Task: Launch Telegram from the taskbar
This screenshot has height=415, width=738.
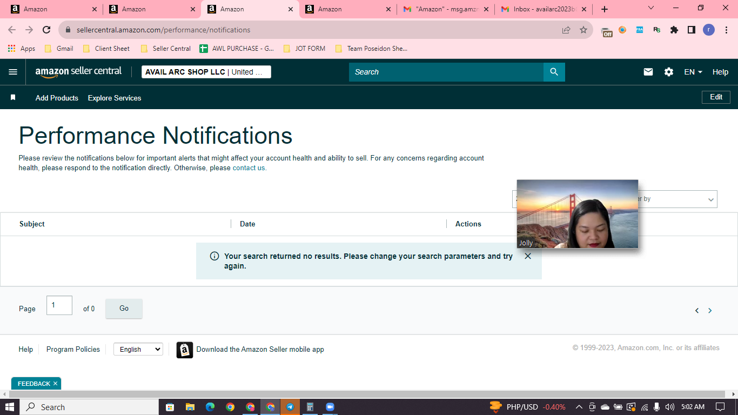Action: [290, 407]
